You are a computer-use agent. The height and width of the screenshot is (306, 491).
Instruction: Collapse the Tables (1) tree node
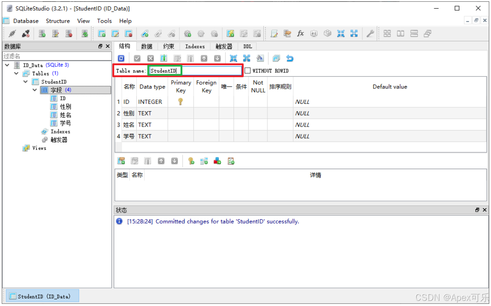(x=16, y=73)
